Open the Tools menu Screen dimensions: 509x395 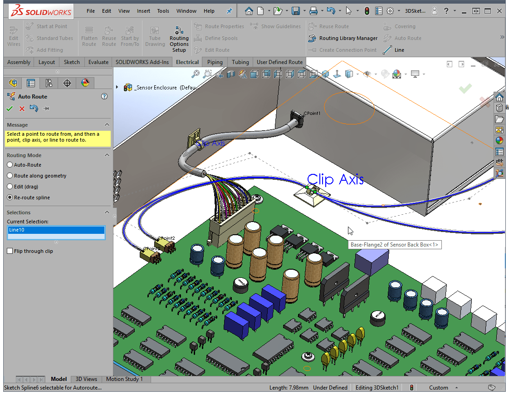(163, 11)
